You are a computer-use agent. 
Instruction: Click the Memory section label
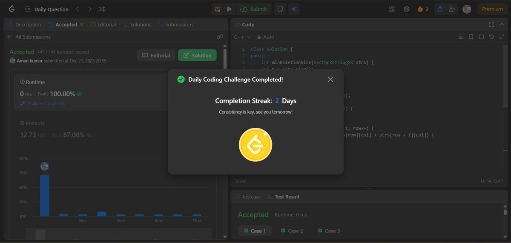pyautogui.click(x=32, y=123)
